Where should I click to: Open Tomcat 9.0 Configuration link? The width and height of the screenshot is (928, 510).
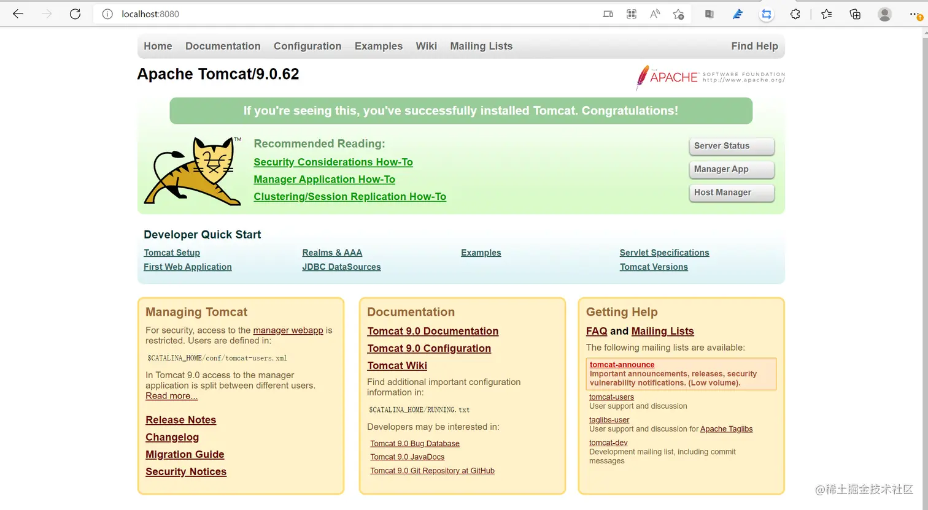pyautogui.click(x=429, y=348)
